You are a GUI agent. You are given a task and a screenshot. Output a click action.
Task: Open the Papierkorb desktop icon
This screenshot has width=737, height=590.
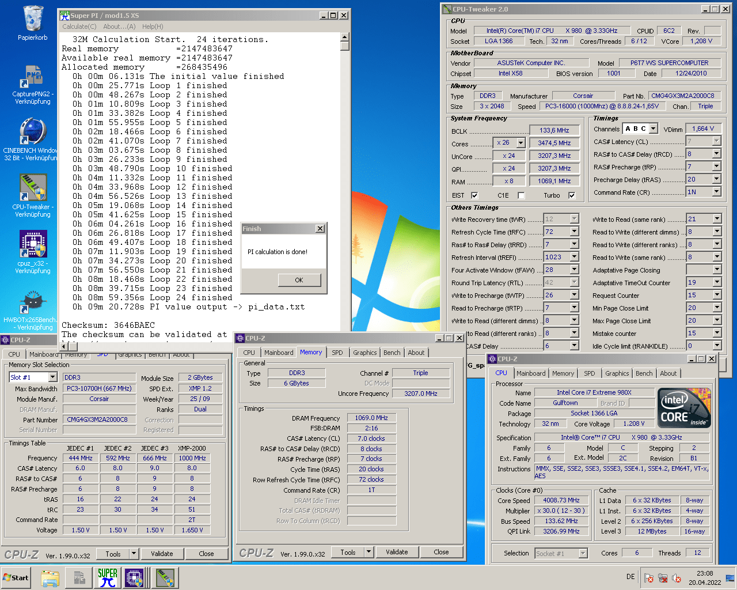click(x=33, y=23)
